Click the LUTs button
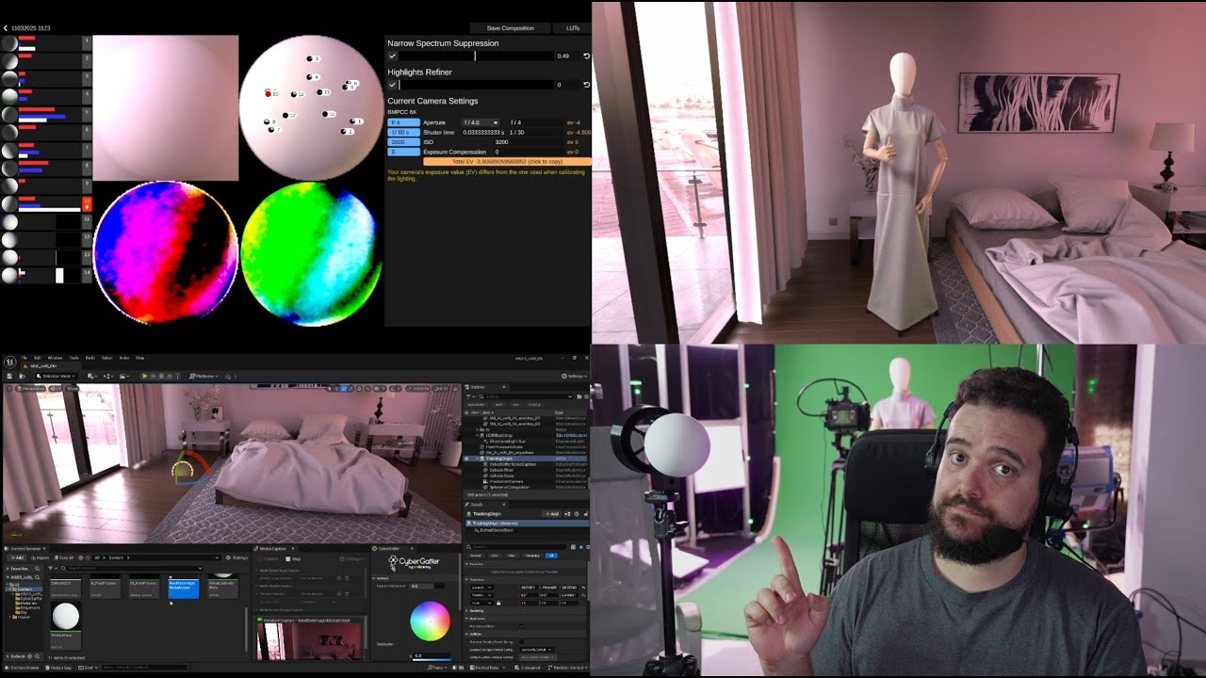 coord(573,28)
